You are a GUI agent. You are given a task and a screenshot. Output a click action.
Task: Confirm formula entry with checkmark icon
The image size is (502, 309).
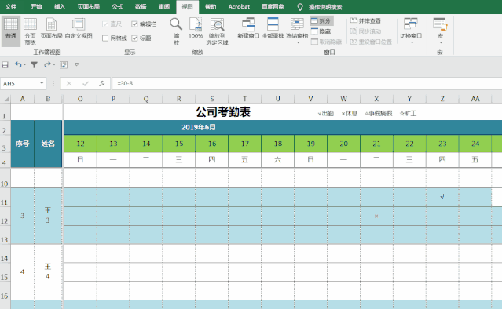click(x=86, y=84)
